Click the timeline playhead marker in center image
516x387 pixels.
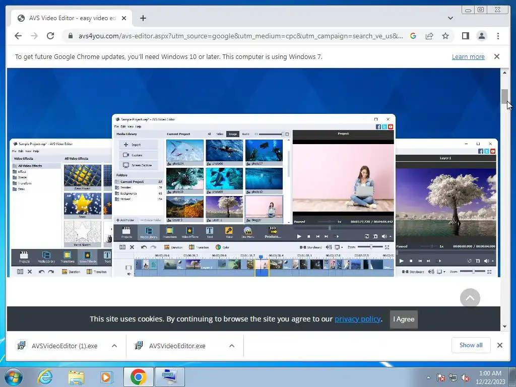(x=261, y=256)
